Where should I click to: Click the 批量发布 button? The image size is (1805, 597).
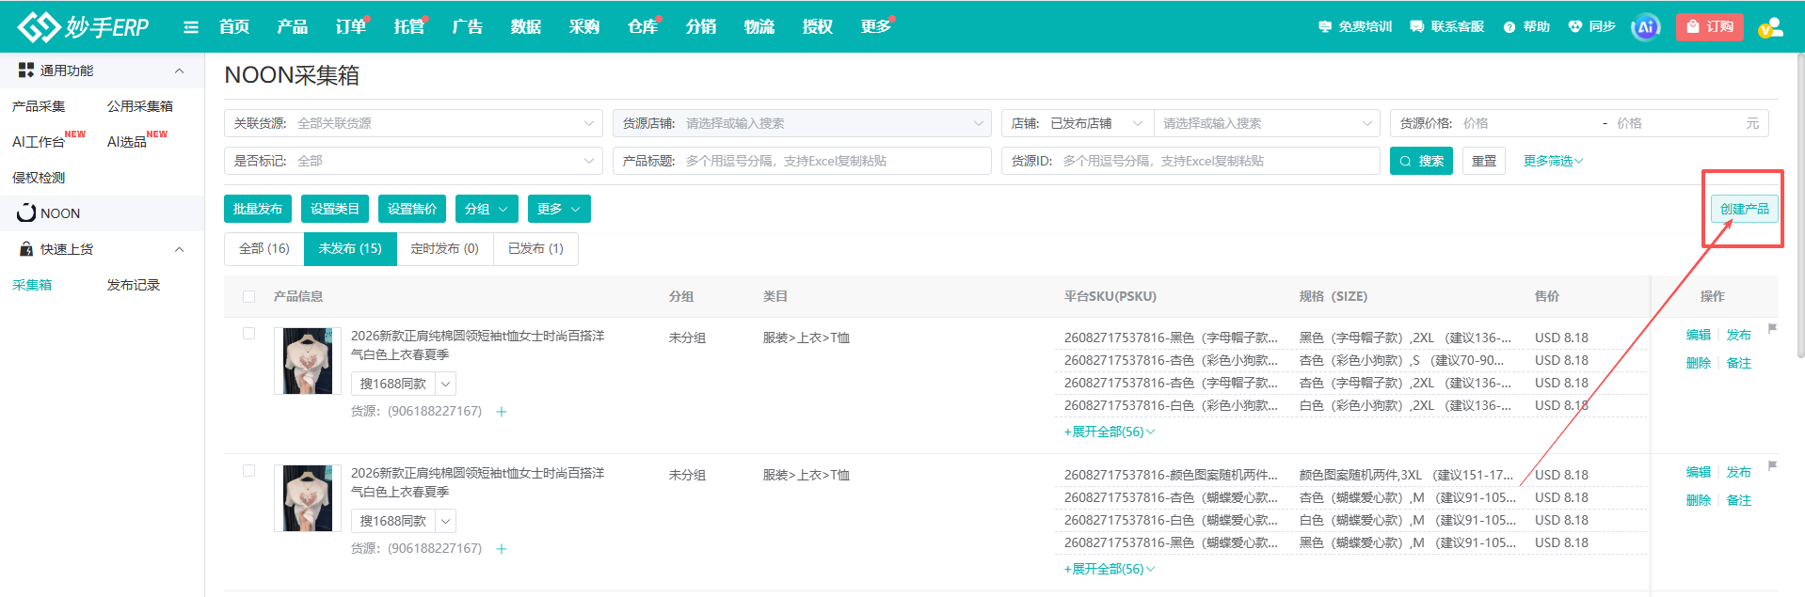click(x=258, y=209)
